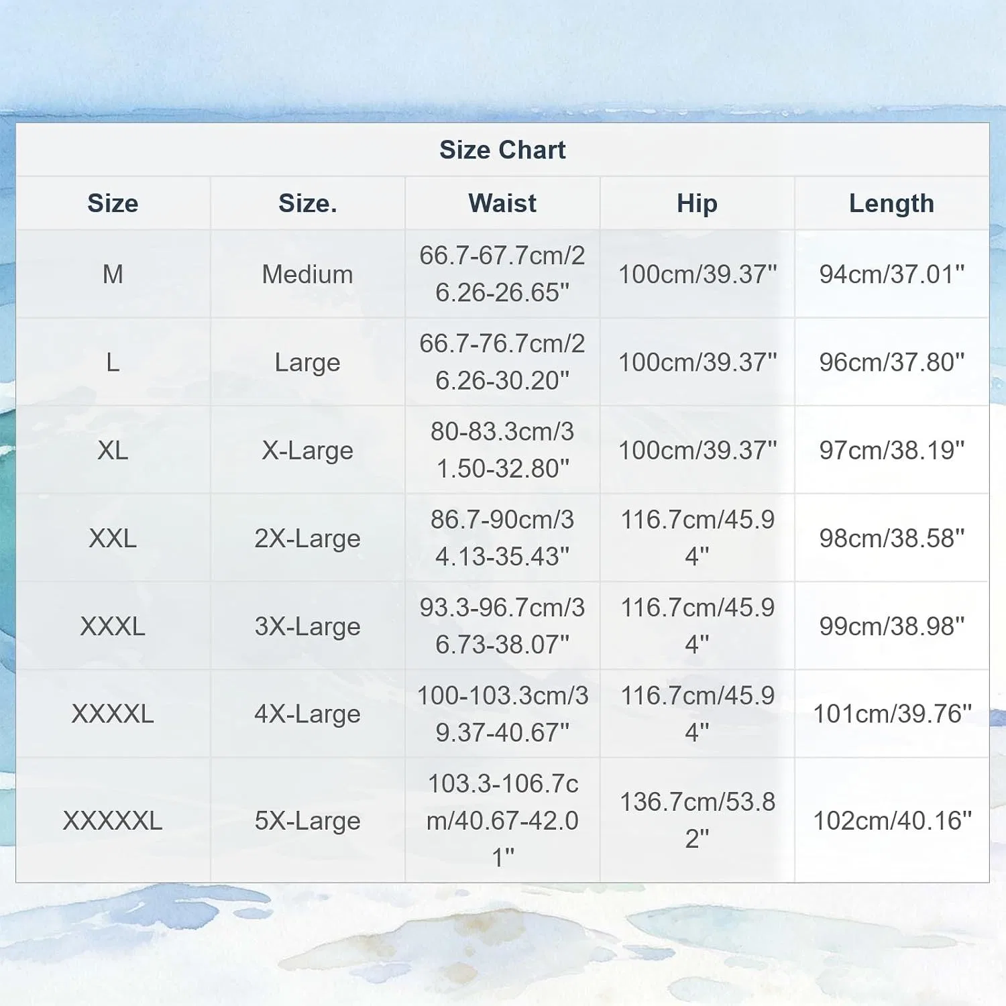1006x1006 pixels.
Task: Select waist value '66.7-76.7cm/26.26-30.20"'
Action: [x=502, y=362]
